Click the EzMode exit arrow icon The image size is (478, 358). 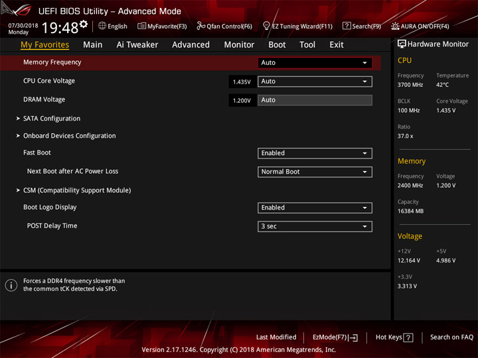pyautogui.click(x=353, y=337)
